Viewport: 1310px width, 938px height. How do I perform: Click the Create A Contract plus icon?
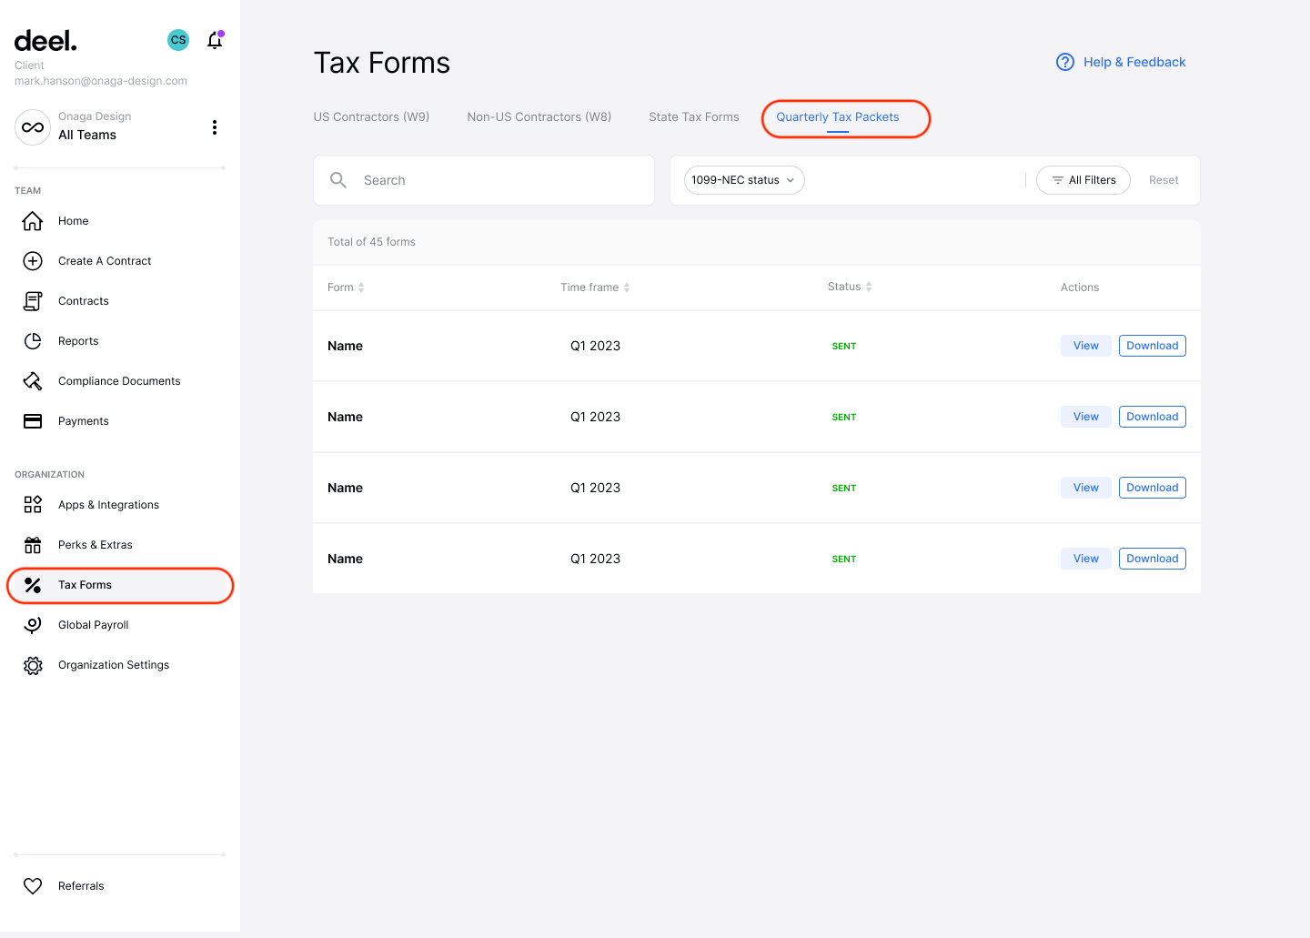pyautogui.click(x=33, y=261)
